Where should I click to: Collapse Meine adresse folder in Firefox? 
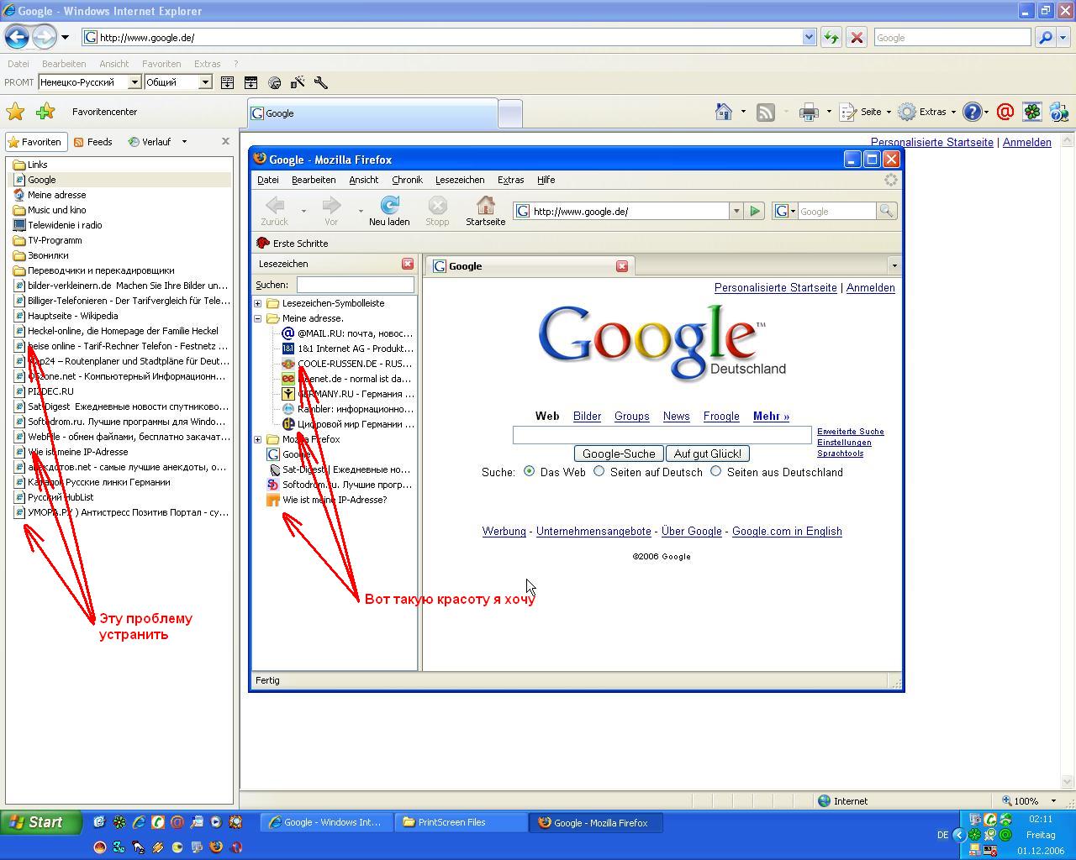258,318
